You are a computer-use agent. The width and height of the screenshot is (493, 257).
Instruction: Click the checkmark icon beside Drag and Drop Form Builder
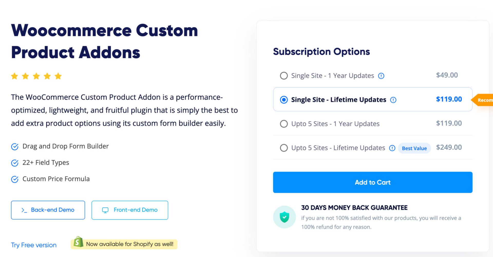coord(15,147)
